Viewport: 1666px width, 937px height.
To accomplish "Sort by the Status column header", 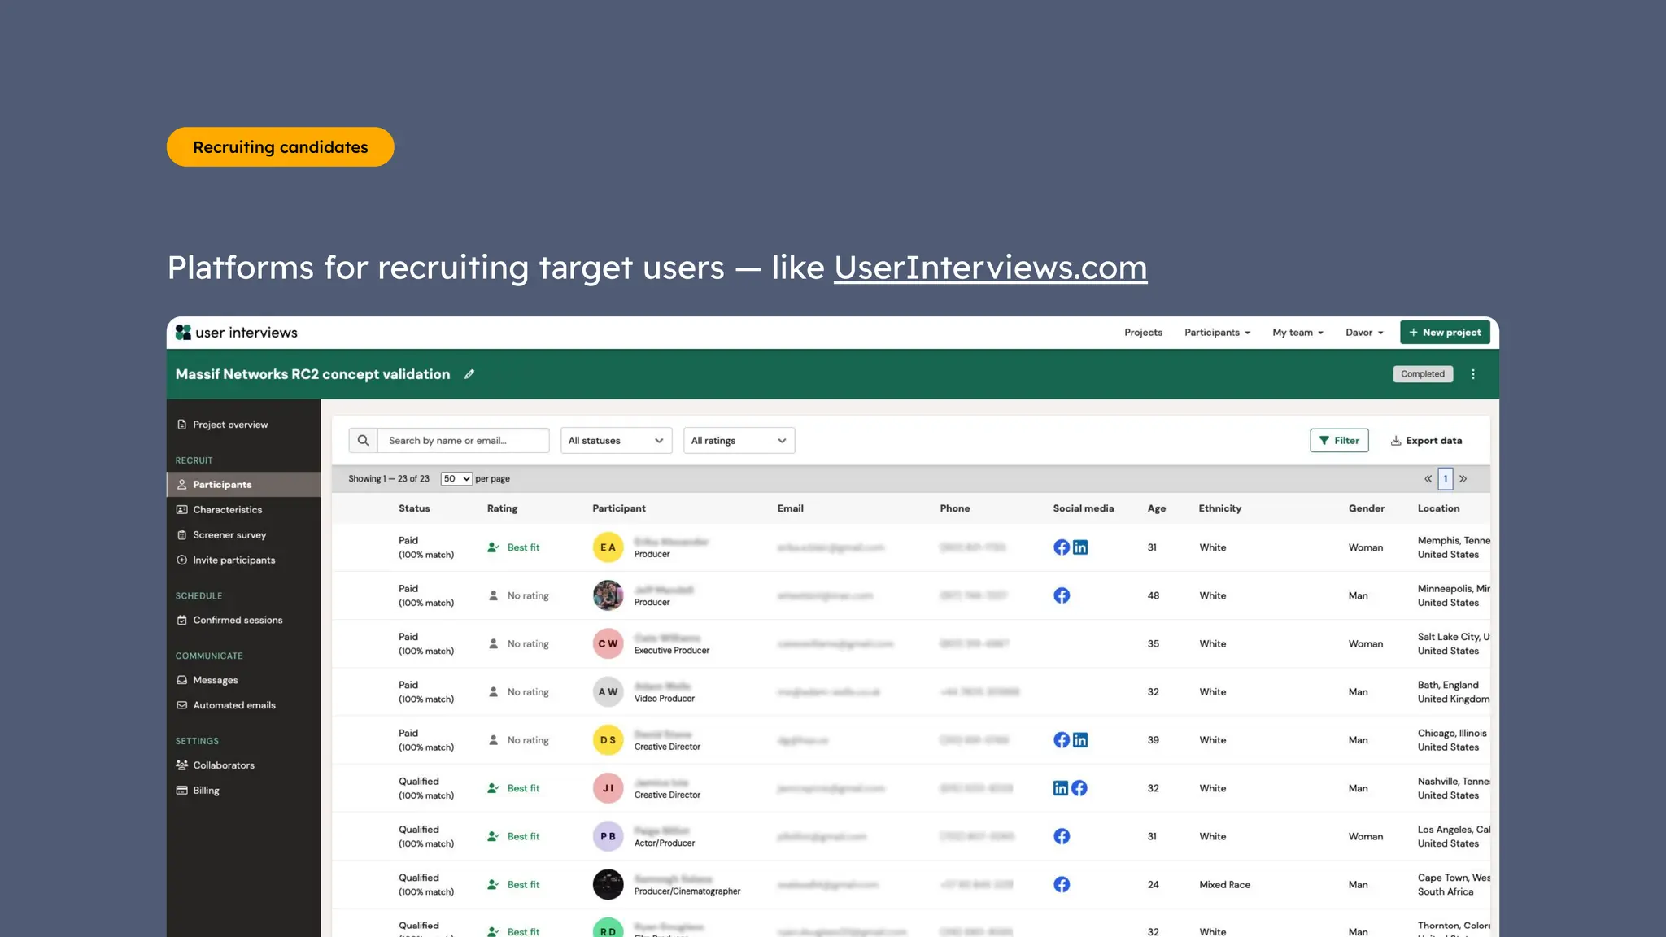I will 414,508.
